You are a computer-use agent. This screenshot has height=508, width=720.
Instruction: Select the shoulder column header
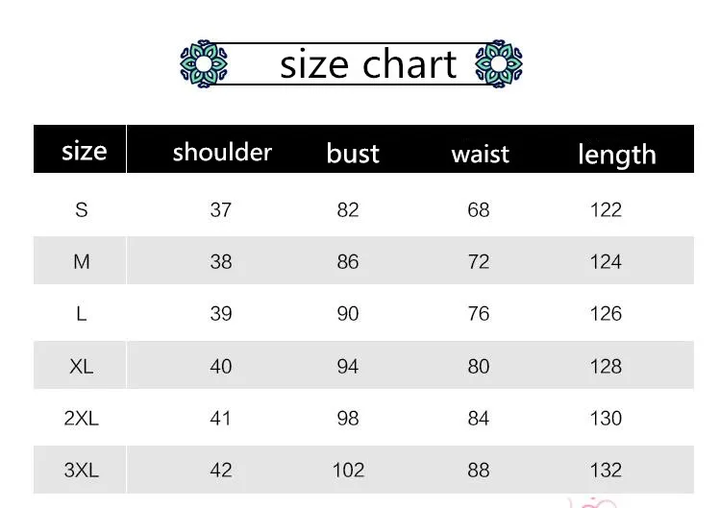(222, 152)
